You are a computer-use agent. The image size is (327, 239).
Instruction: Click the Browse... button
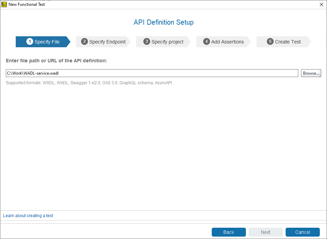pyautogui.click(x=311, y=73)
